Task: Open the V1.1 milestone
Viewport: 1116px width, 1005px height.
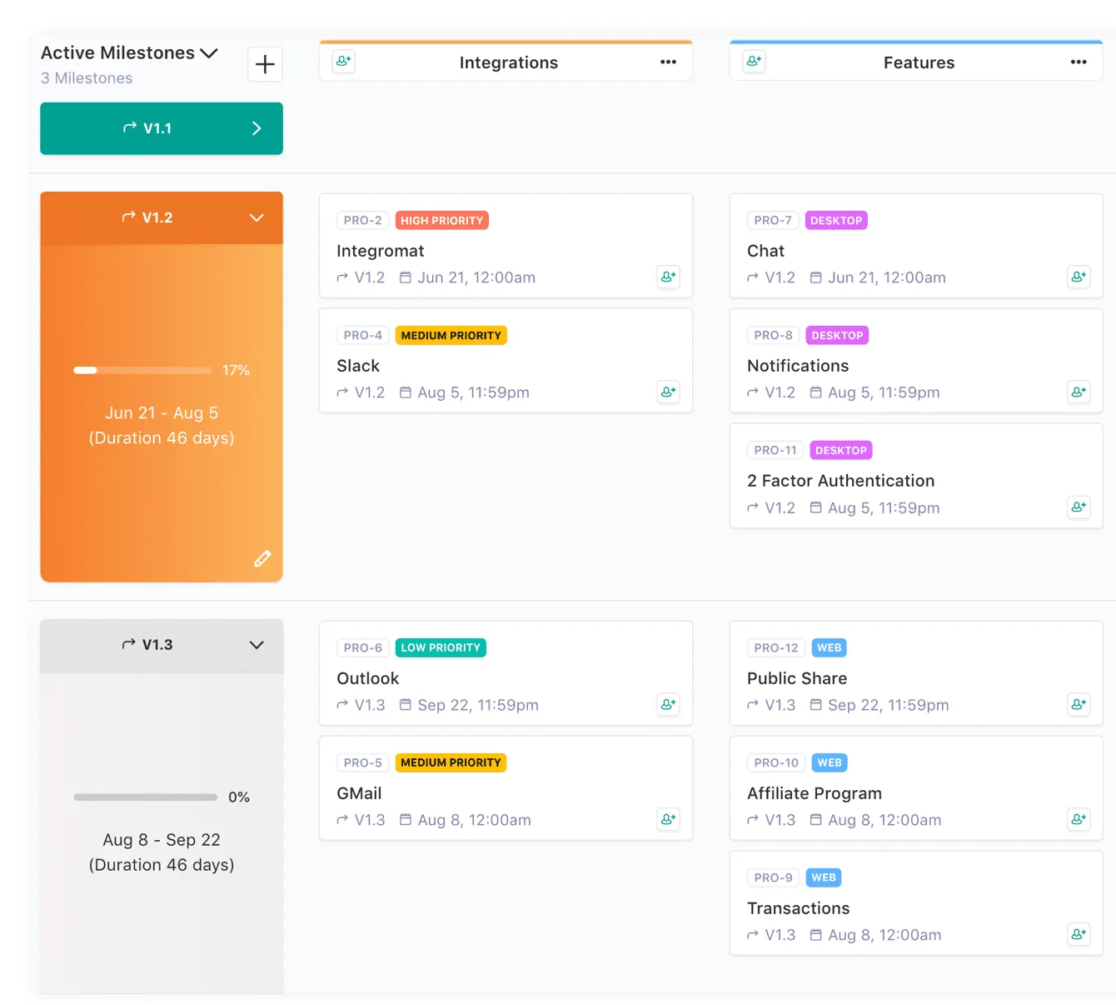Action: click(161, 128)
